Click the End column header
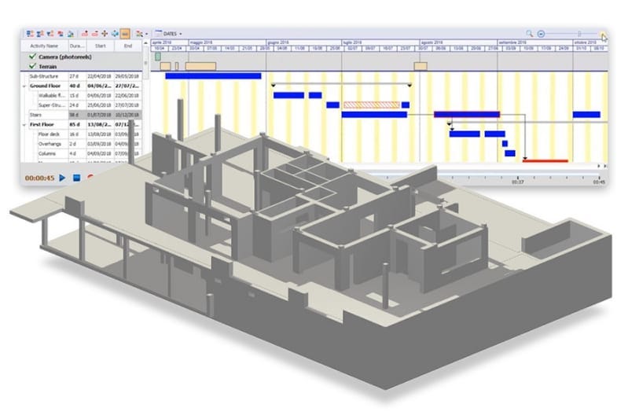 click(127, 46)
